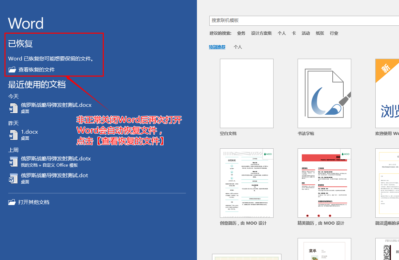Select the 欢迎使用 Word tour template thumbnail
The height and width of the screenshot is (260, 399).
coord(387,93)
